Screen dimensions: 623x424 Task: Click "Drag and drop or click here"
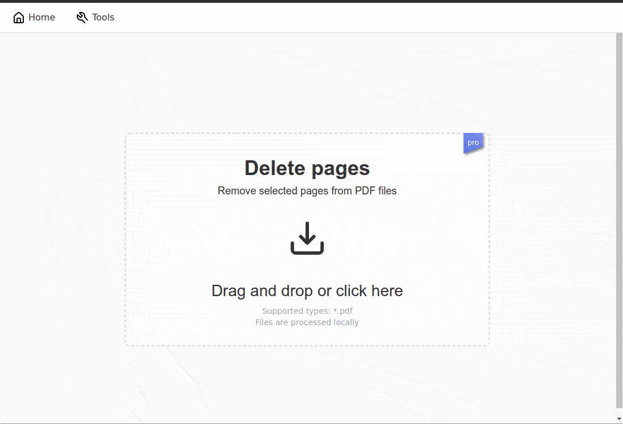[x=307, y=291]
